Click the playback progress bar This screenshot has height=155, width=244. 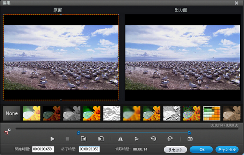tap(127, 129)
